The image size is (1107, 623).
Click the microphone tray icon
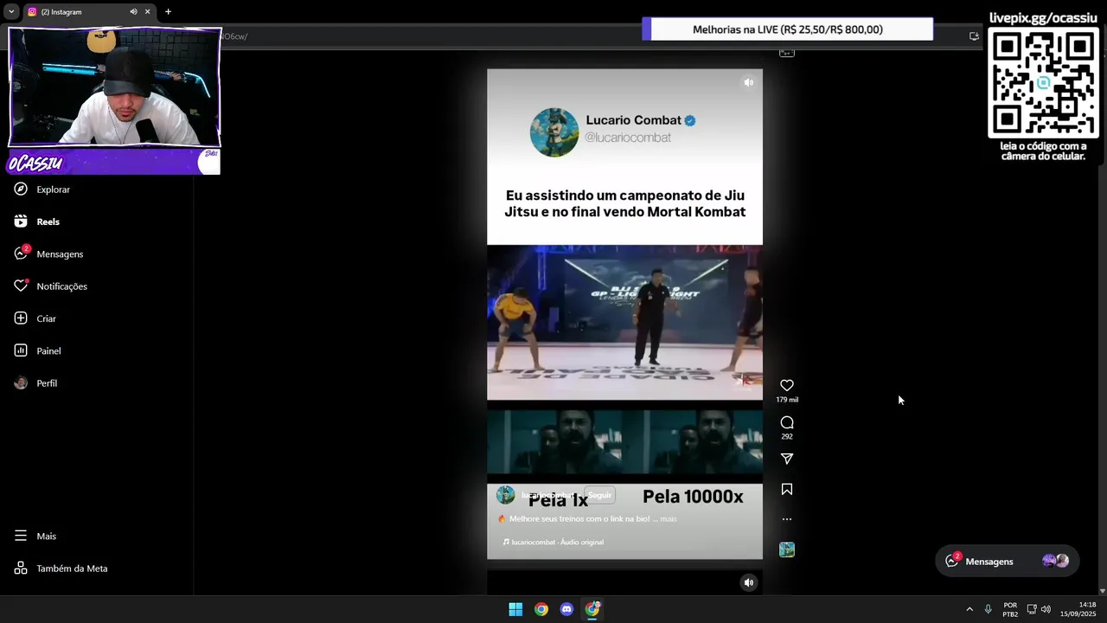pyautogui.click(x=988, y=609)
